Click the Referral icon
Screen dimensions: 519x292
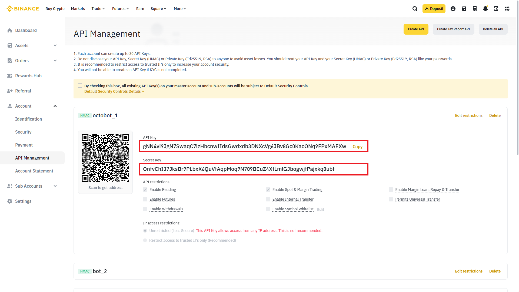[x=10, y=91]
